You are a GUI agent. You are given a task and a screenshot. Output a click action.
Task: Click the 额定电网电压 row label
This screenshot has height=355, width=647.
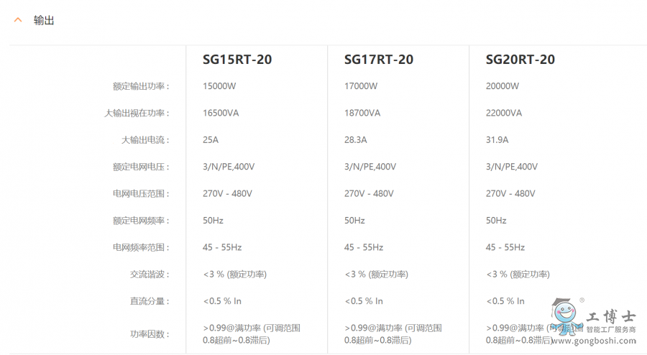[x=140, y=167]
